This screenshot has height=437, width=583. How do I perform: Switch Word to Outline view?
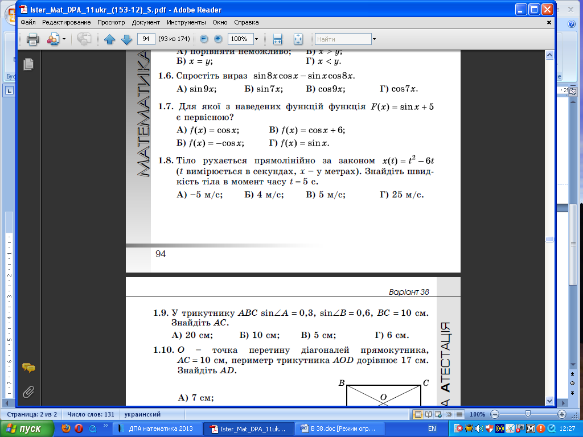click(x=449, y=414)
